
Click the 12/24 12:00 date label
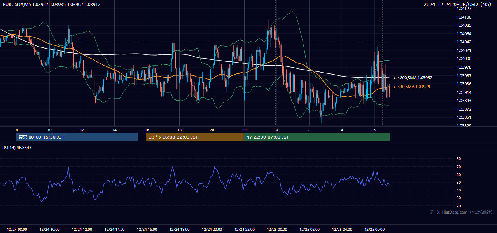(82, 230)
